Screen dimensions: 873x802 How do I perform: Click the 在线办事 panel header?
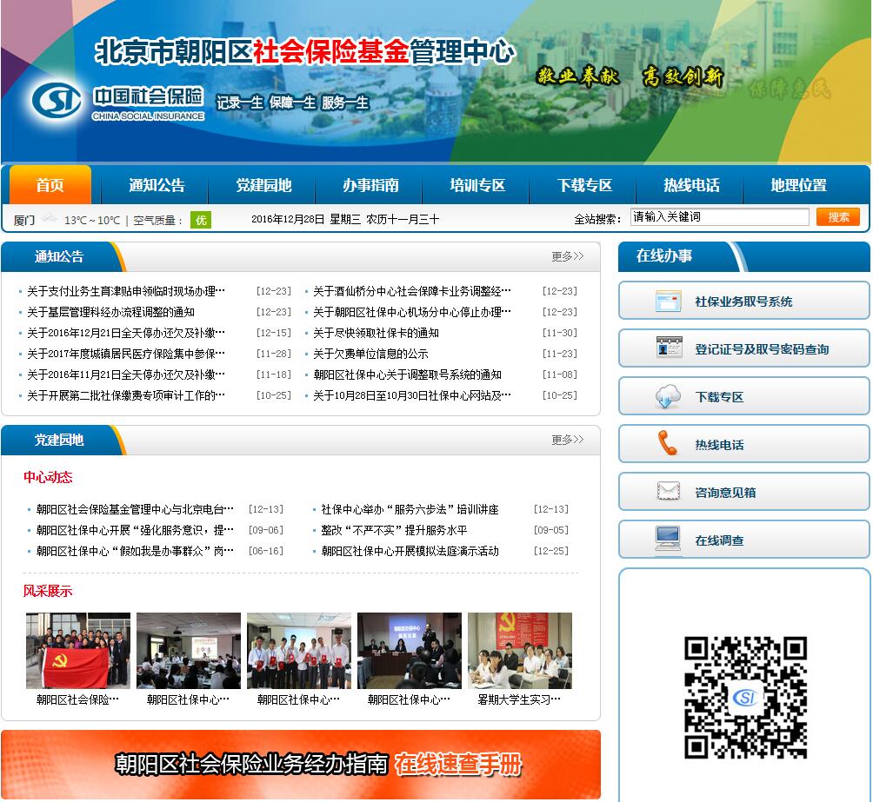(743, 256)
